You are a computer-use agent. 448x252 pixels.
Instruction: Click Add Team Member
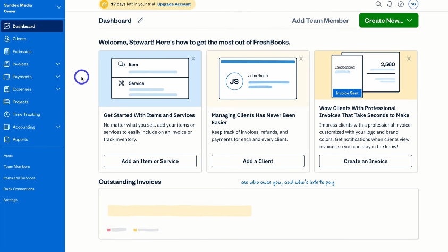[x=320, y=21]
